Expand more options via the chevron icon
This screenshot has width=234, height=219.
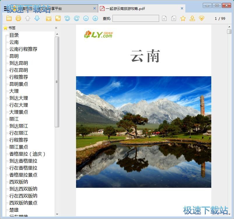coord(201,18)
